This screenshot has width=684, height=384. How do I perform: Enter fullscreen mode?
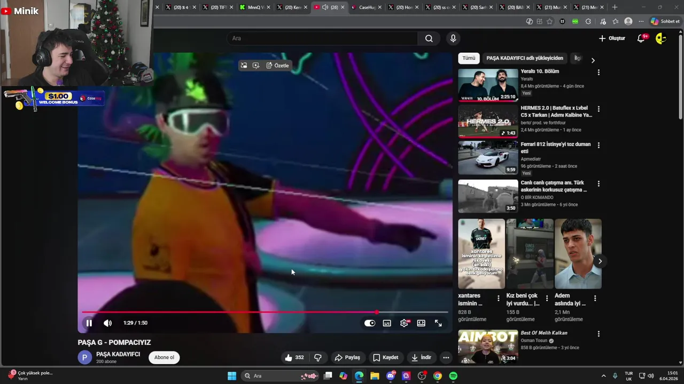pos(438,323)
